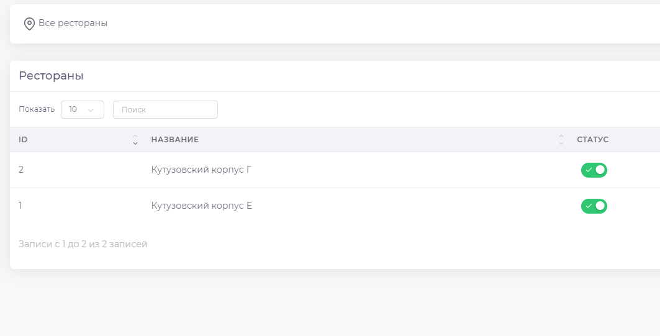Open the "Показать" entries-per-page dropdown
The height and width of the screenshot is (336, 660).
[x=82, y=109]
